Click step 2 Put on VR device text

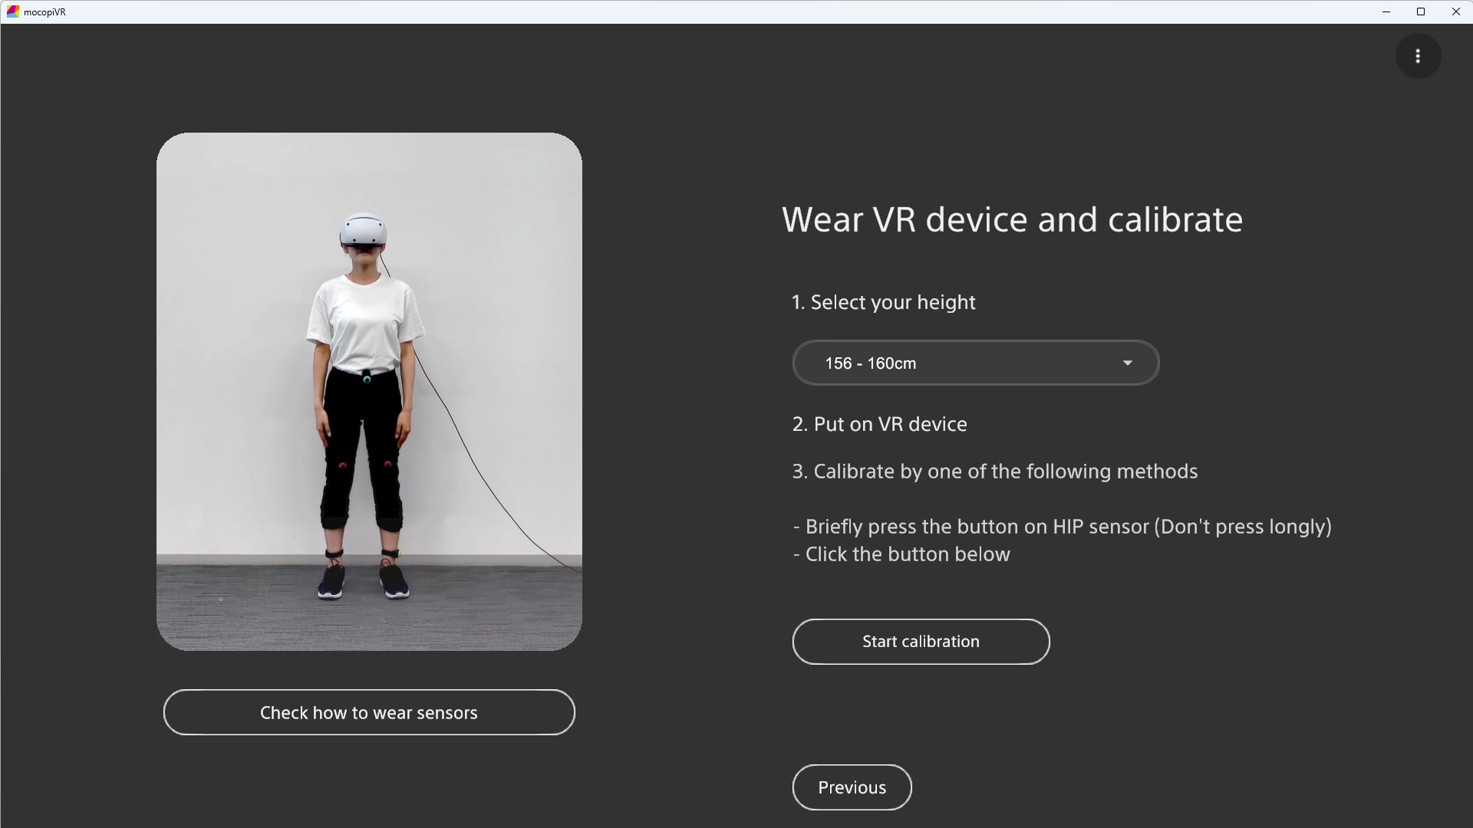(x=879, y=424)
